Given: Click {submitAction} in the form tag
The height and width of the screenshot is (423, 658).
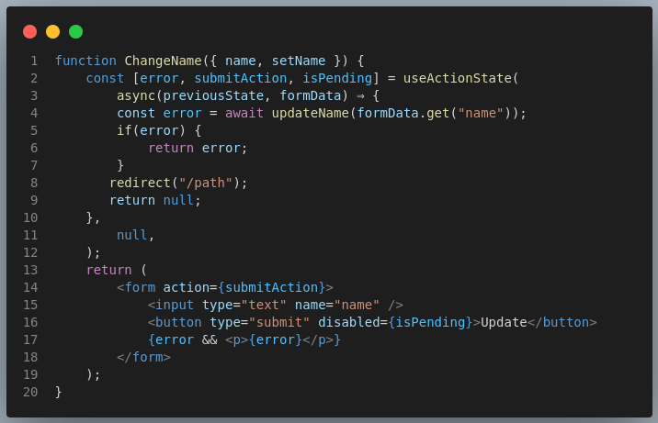Looking at the screenshot, I should 271,287.
